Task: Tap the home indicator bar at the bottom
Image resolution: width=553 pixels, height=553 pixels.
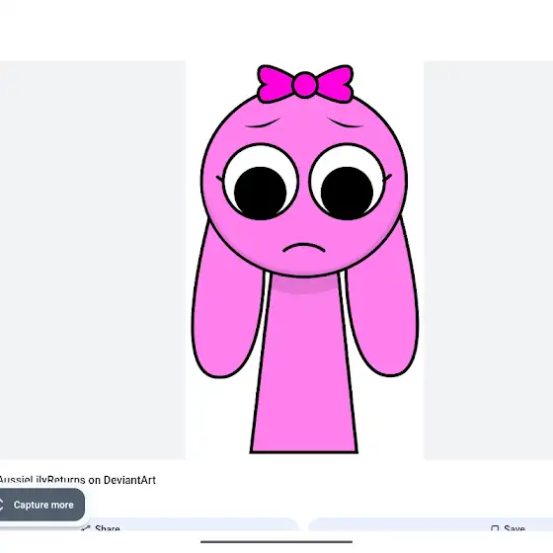Action: click(276, 541)
